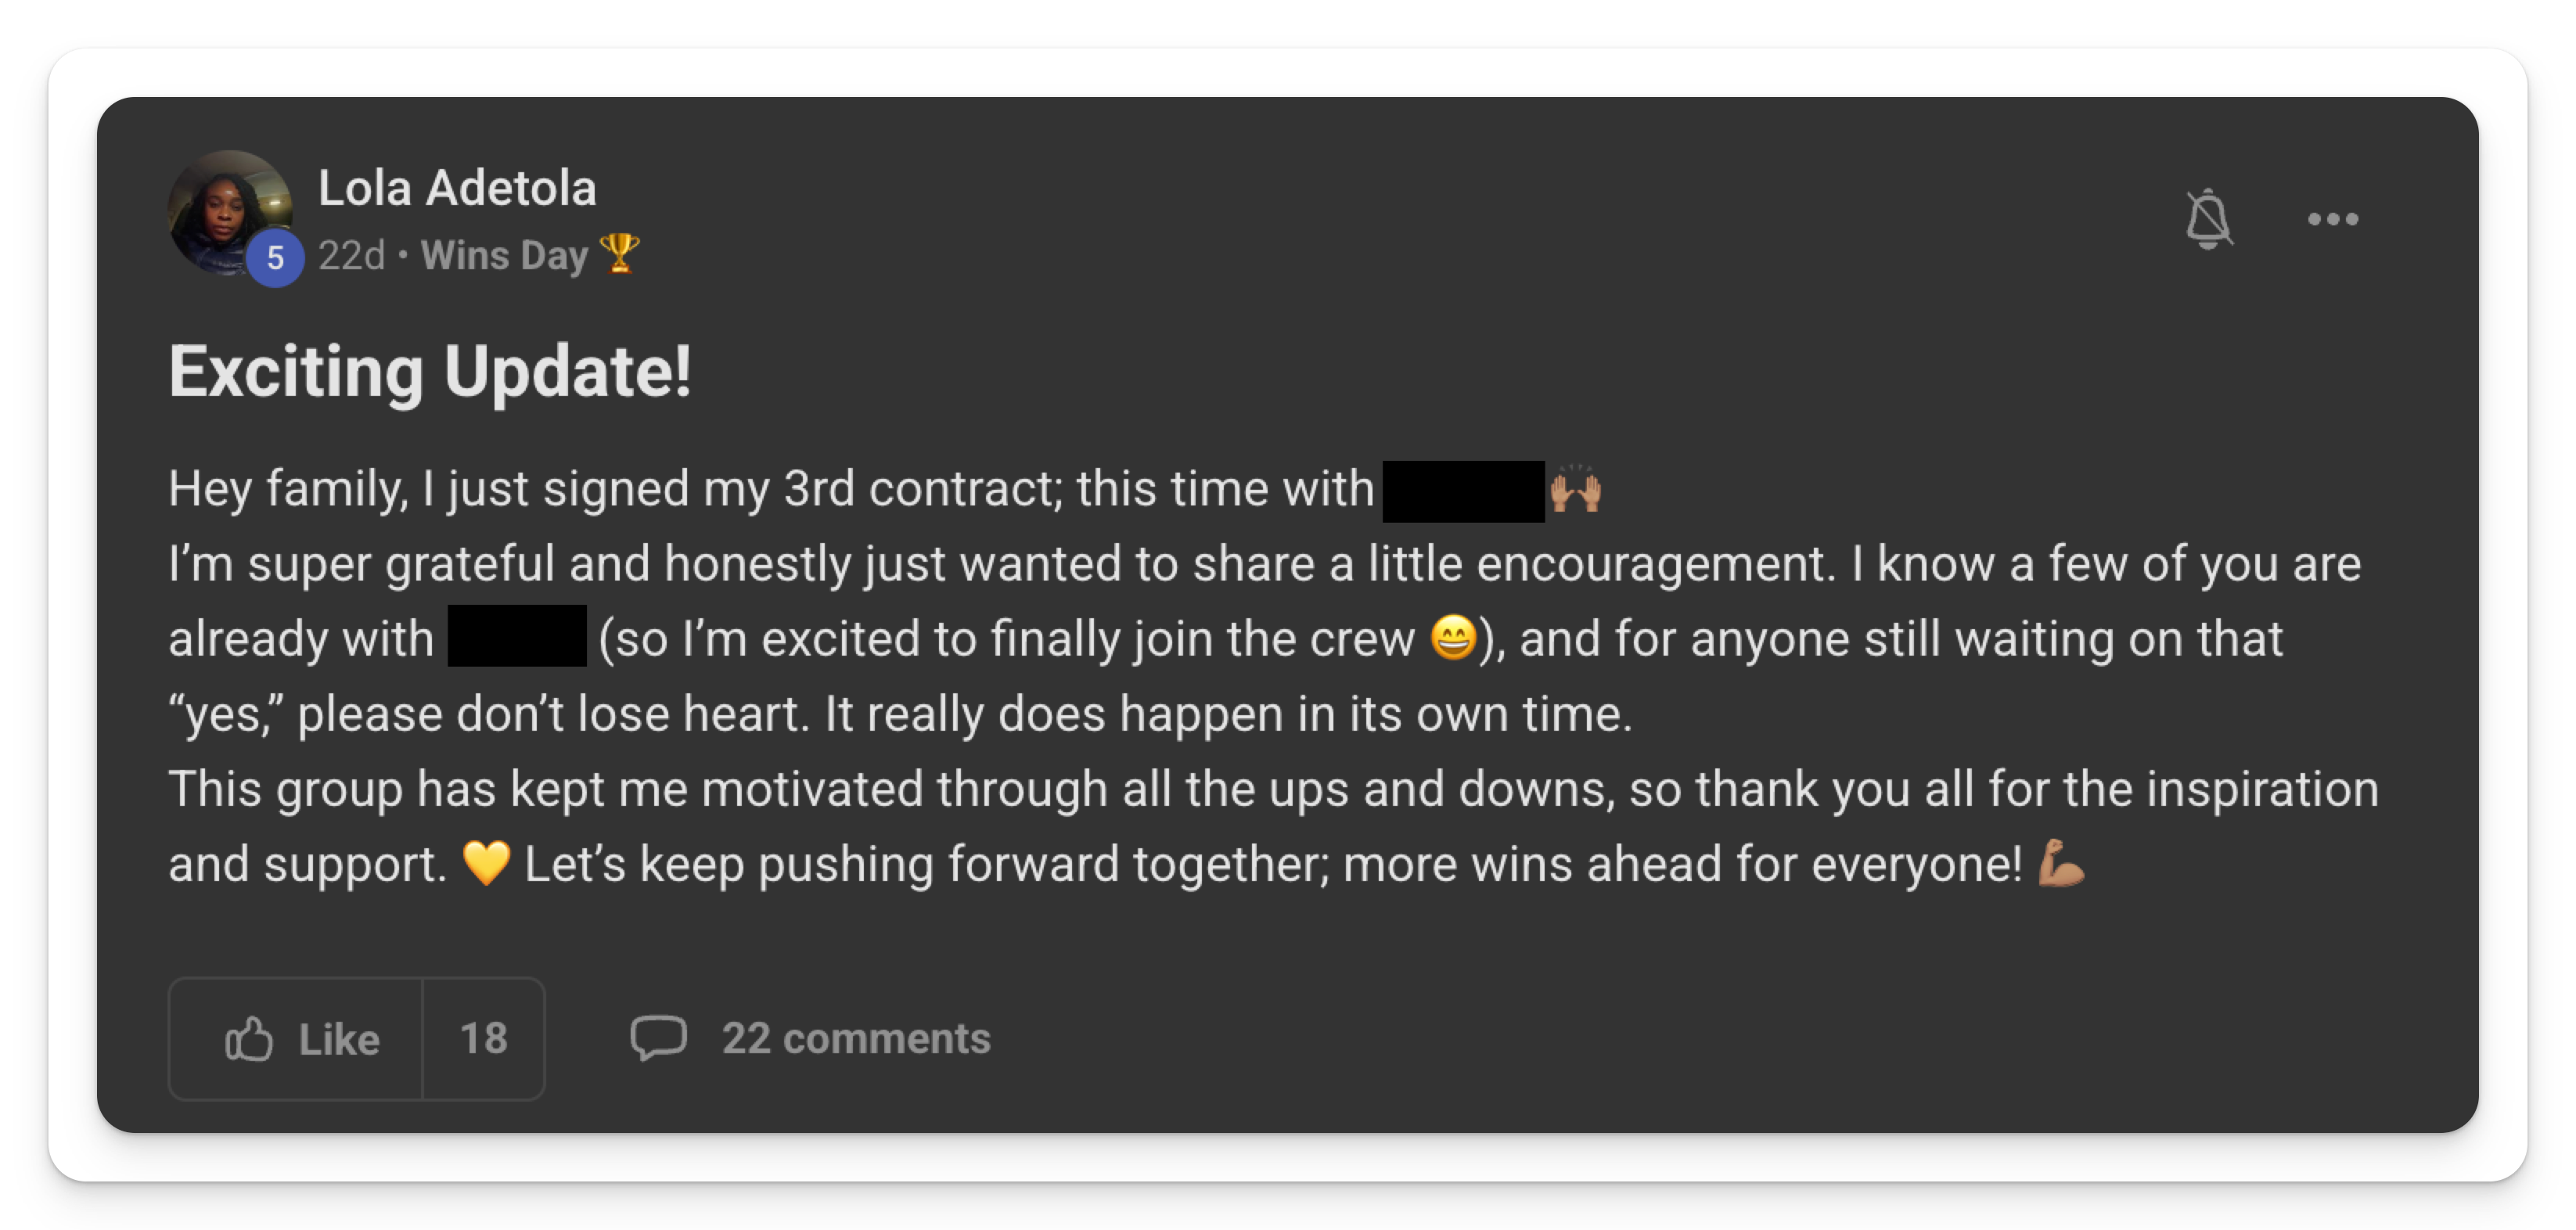Click the raised hands emoji
Screen dimensions: 2576x1230
coord(1576,490)
